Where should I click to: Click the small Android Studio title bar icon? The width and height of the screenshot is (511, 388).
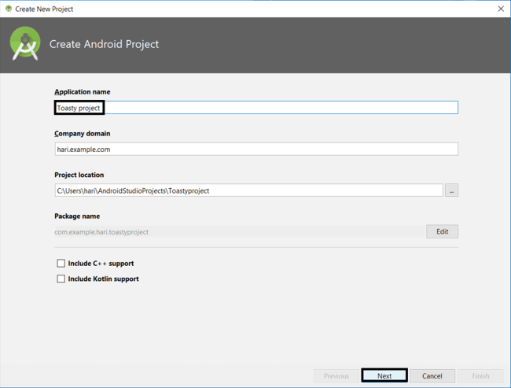[x=8, y=8]
